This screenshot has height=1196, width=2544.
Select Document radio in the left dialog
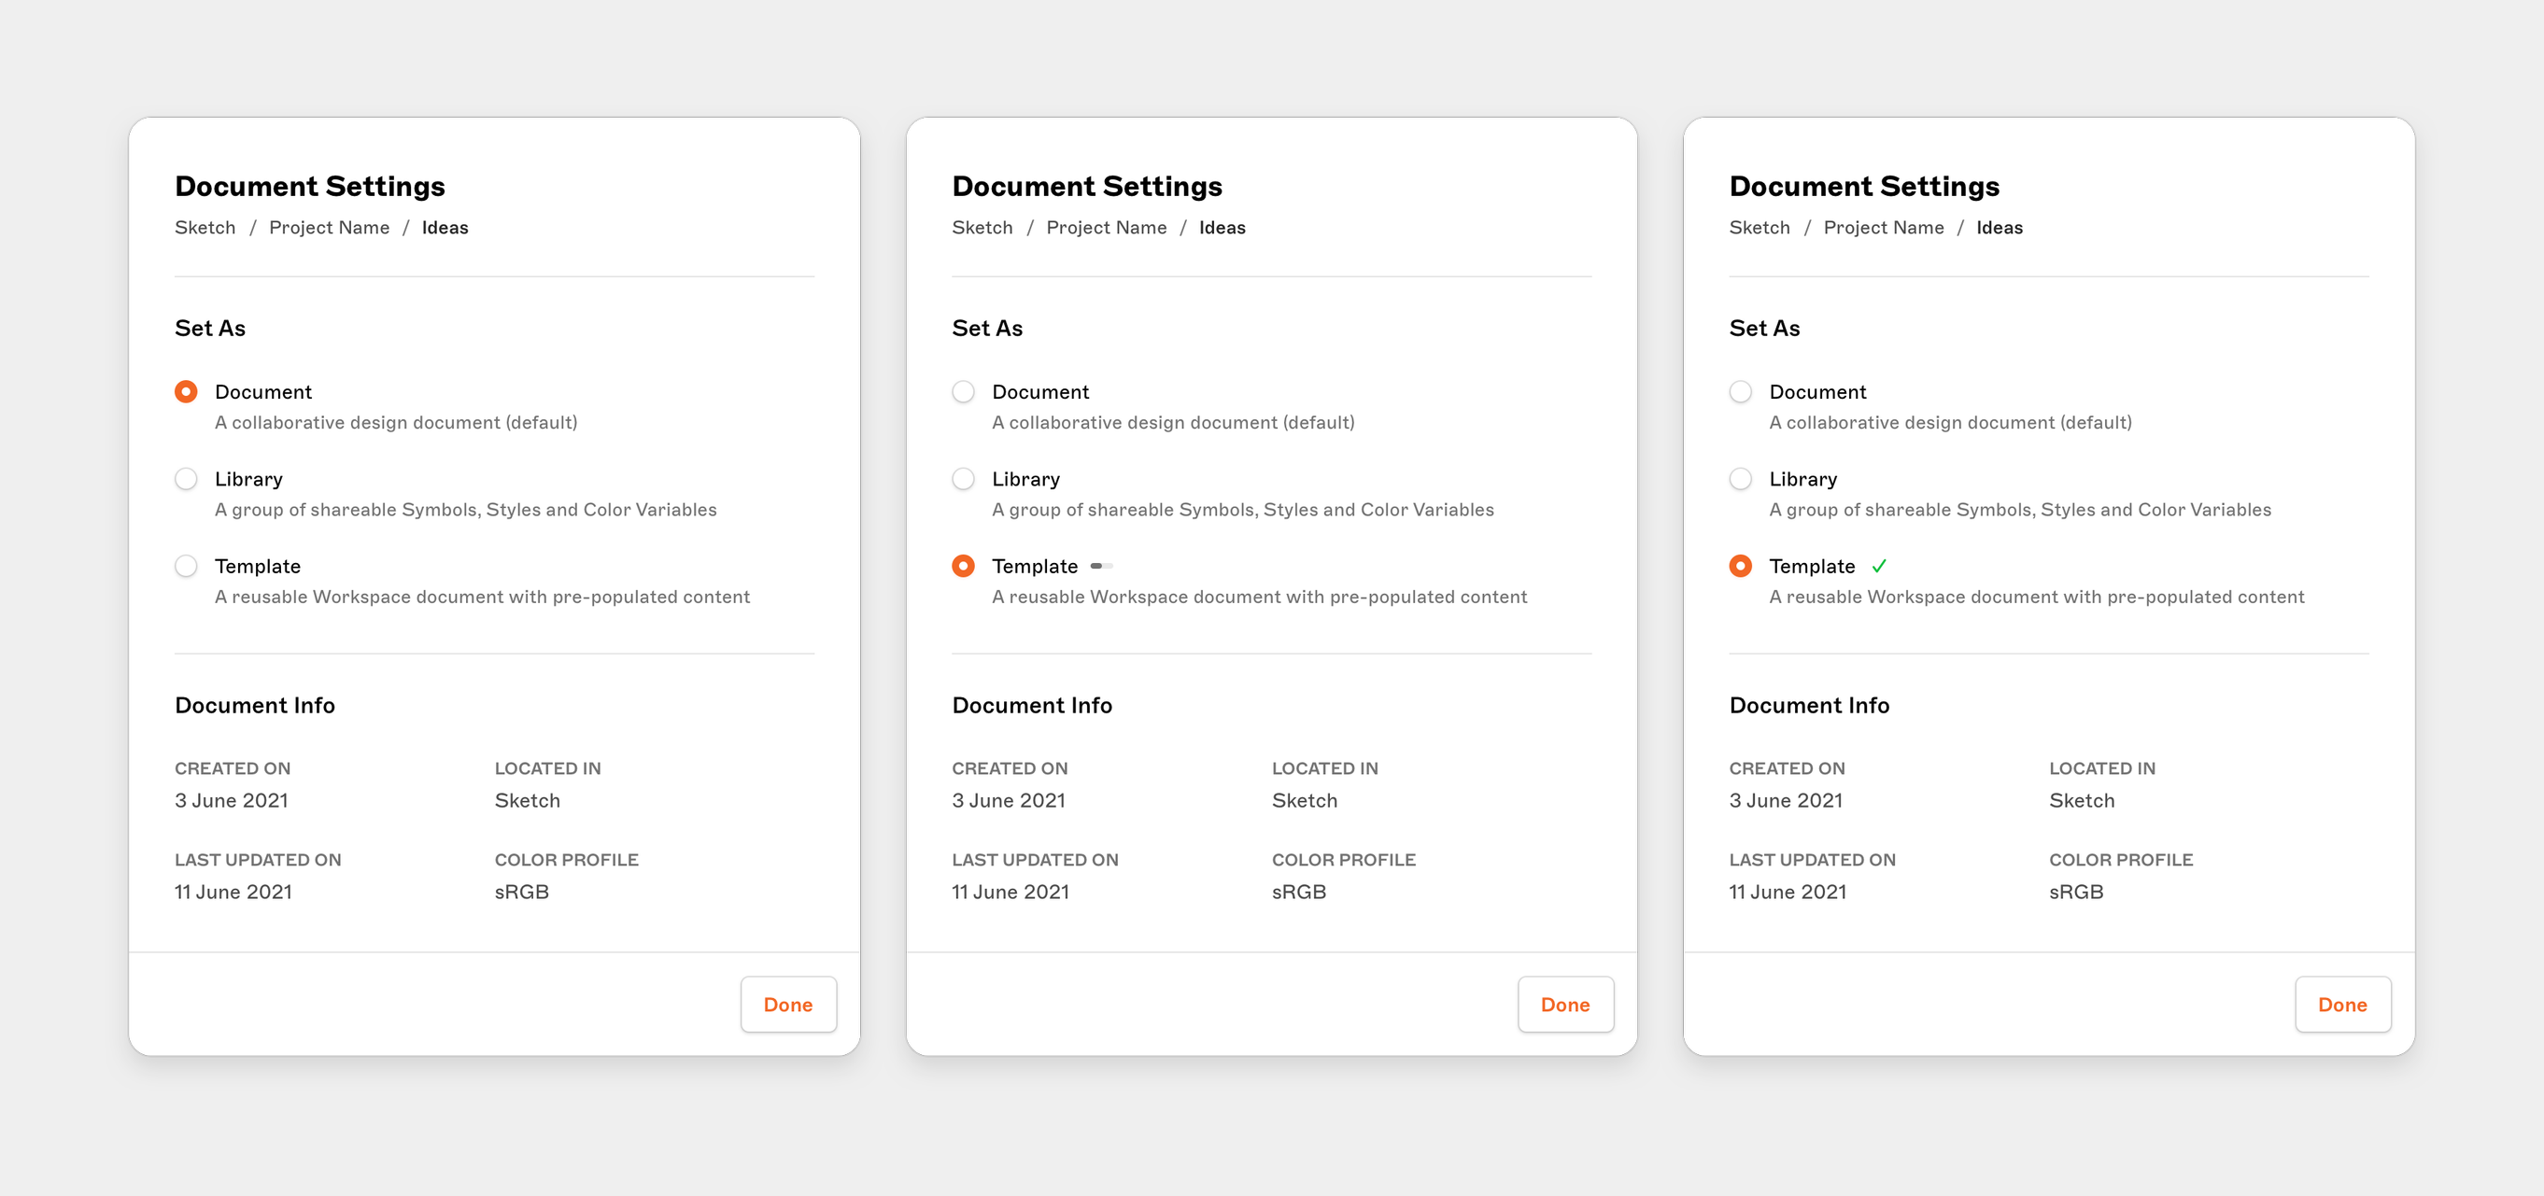[x=186, y=392]
